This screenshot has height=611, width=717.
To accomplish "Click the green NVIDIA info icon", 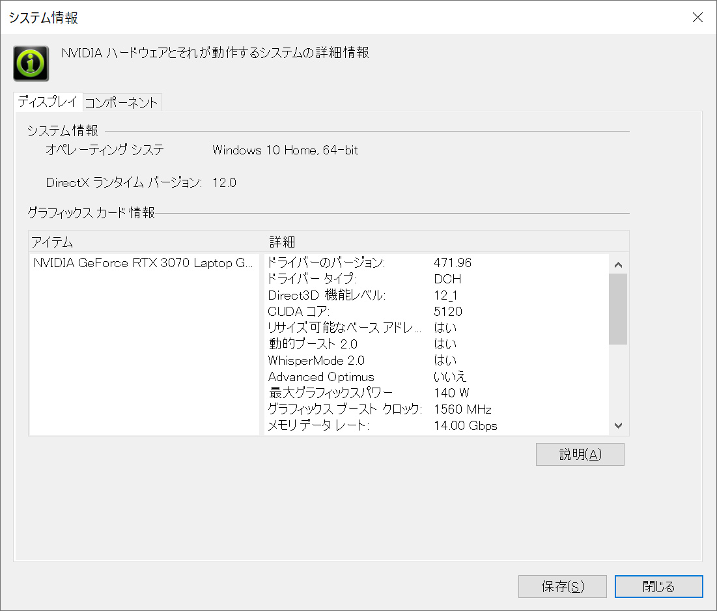I will (x=31, y=64).
